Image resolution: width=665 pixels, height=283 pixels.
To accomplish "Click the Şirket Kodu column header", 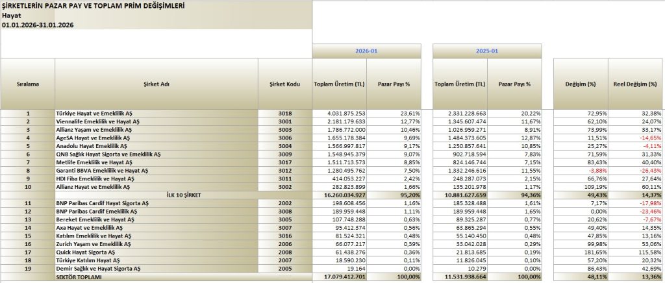I will [x=285, y=84].
